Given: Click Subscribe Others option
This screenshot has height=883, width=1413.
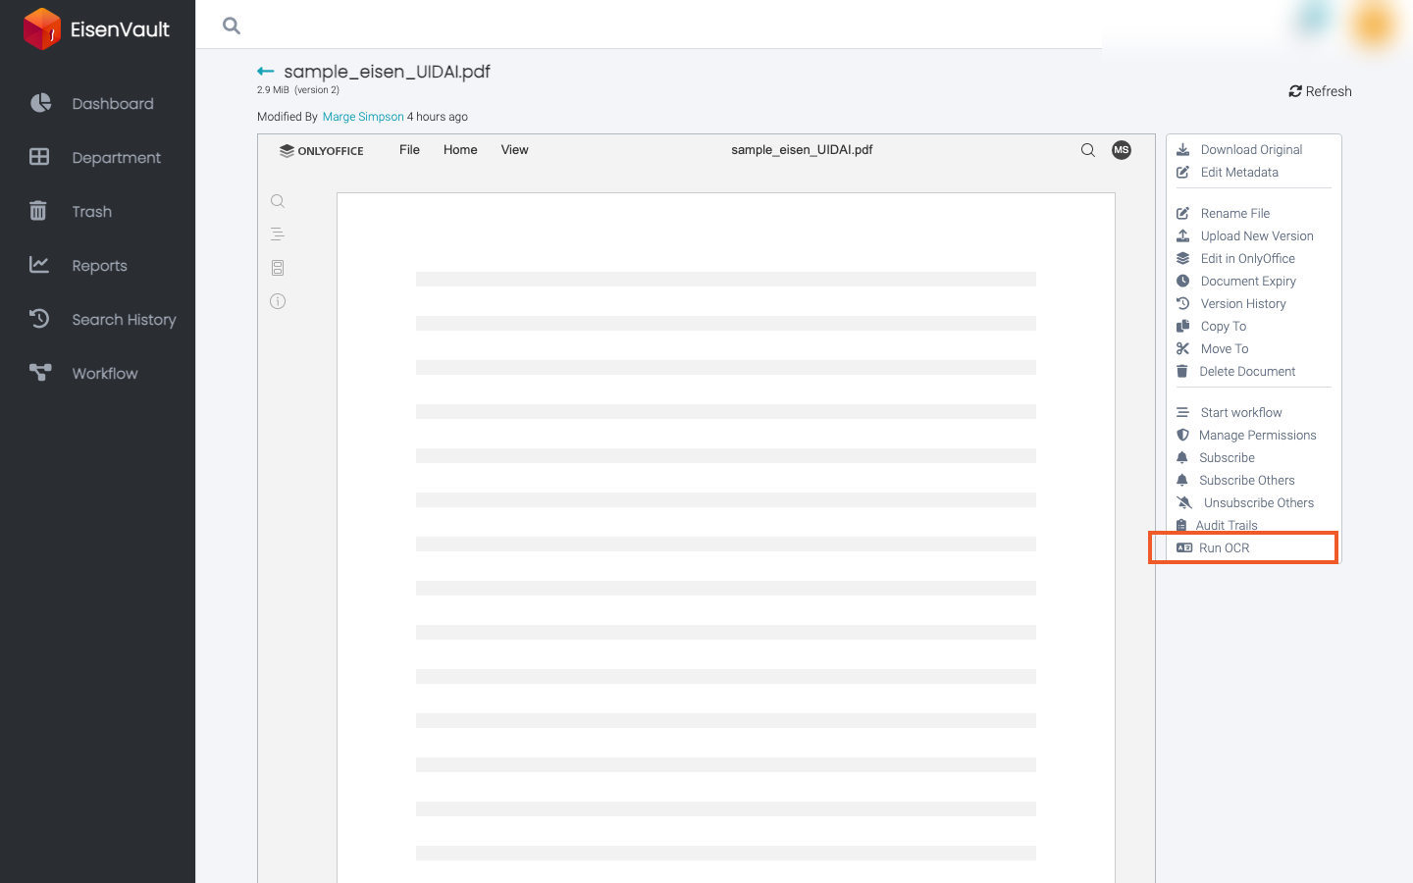Looking at the screenshot, I should tap(1247, 481).
